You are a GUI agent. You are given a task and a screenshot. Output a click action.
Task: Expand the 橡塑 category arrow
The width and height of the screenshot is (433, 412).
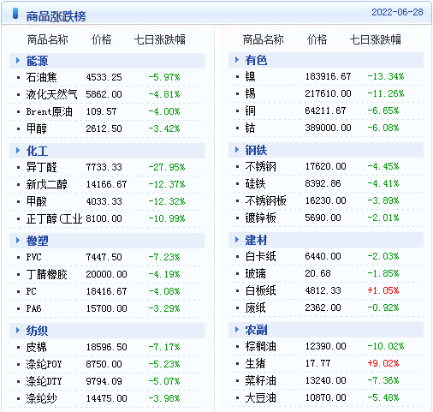click(x=18, y=241)
